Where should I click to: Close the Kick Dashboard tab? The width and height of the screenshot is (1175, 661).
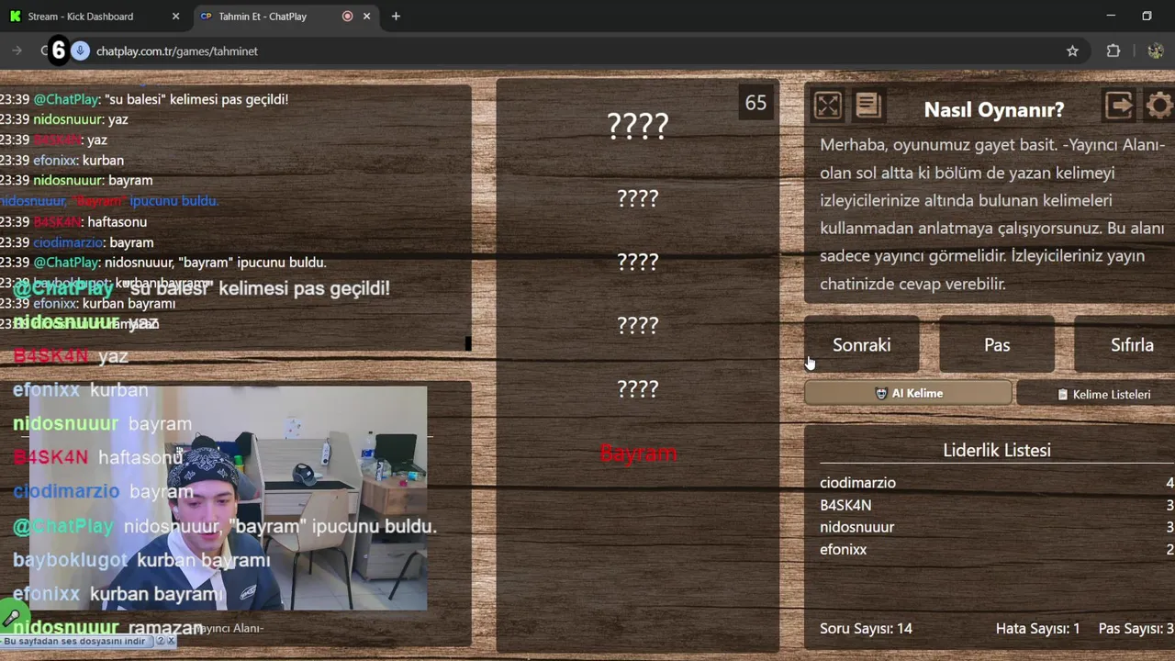[176, 17]
